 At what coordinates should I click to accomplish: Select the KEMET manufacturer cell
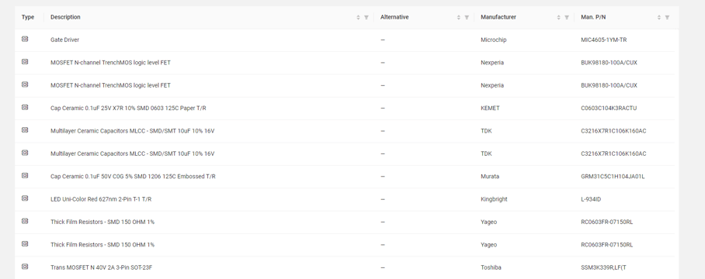(490, 108)
